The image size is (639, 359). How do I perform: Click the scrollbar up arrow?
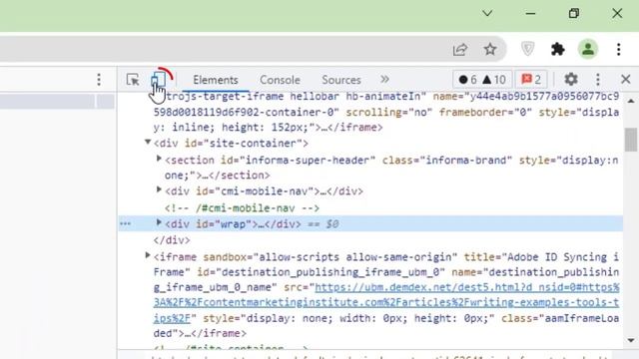tap(631, 101)
